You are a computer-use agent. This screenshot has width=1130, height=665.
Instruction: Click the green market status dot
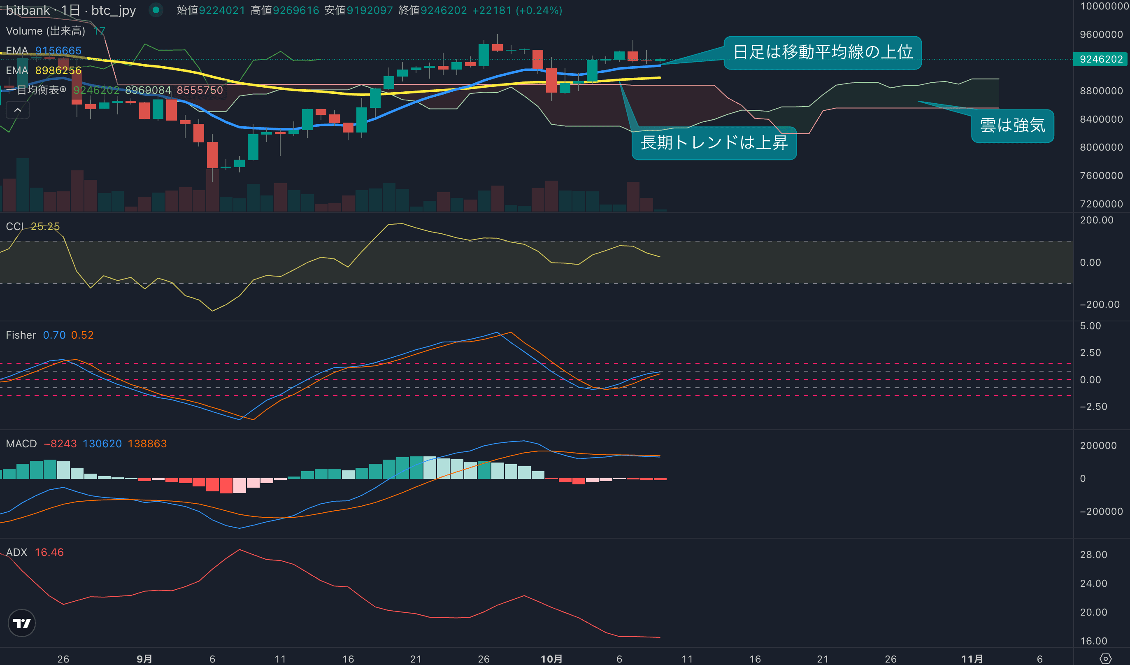point(156,9)
